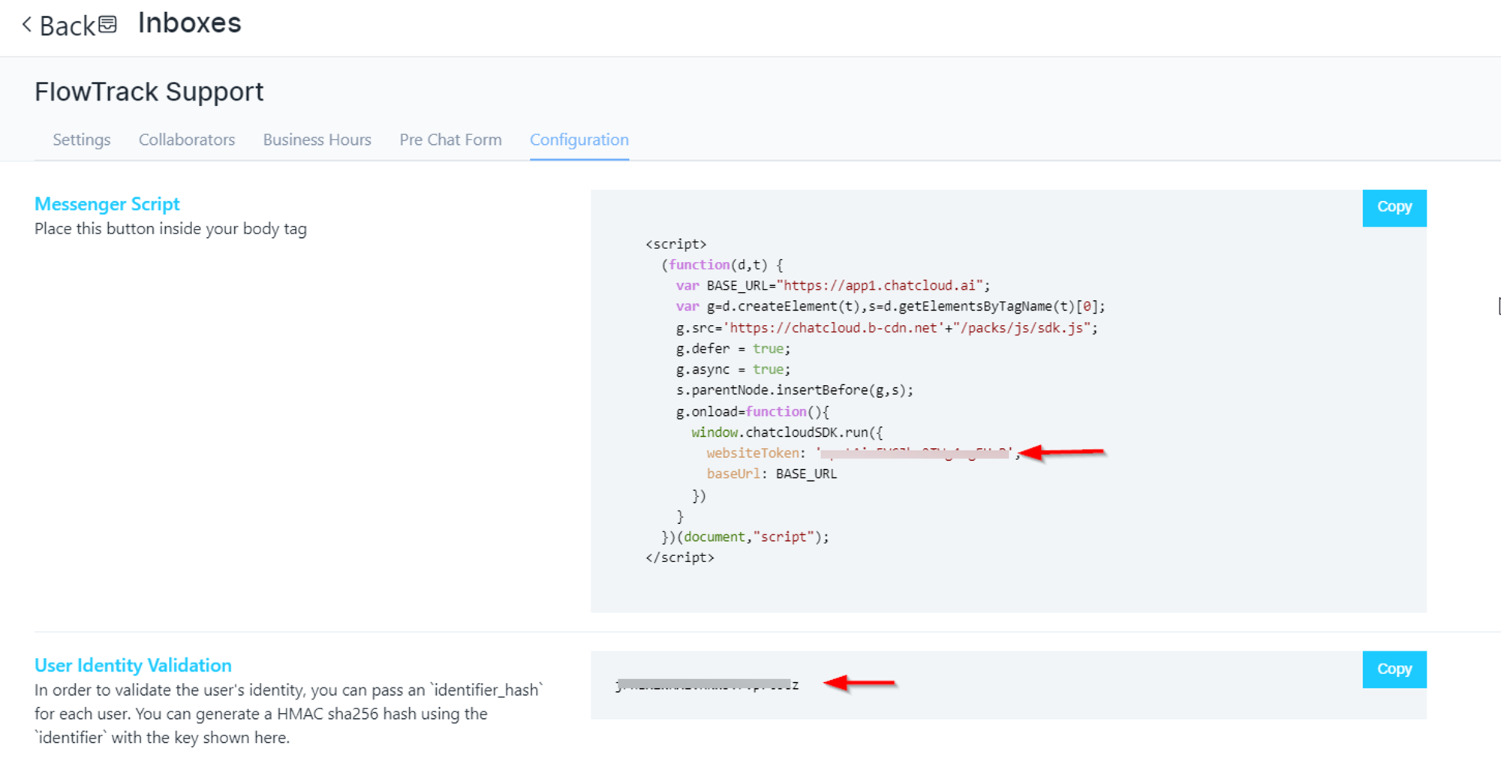Click the Inboxes page title
The image size is (1501, 761).
pyautogui.click(x=189, y=23)
